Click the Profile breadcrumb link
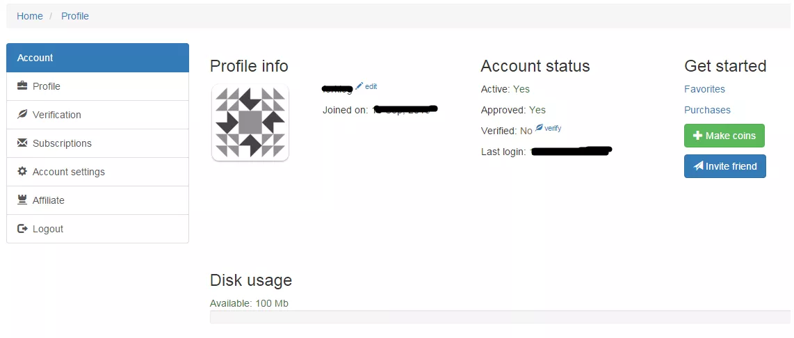 pyautogui.click(x=75, y=16)
